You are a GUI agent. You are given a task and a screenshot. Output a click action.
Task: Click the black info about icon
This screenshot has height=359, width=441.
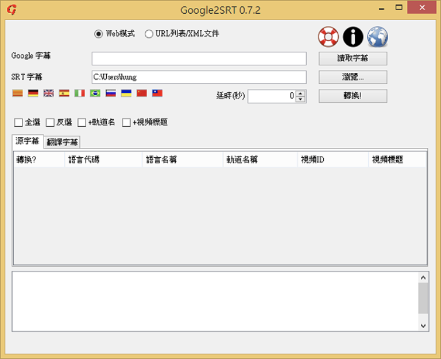click(353, 37)
